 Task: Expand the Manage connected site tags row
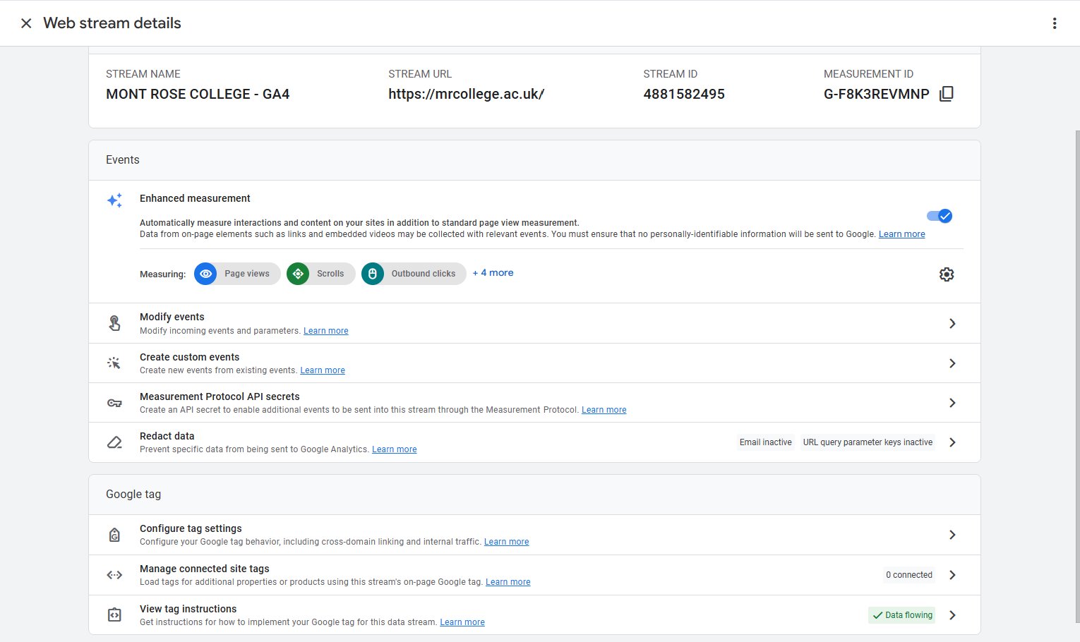click(952, 574)
